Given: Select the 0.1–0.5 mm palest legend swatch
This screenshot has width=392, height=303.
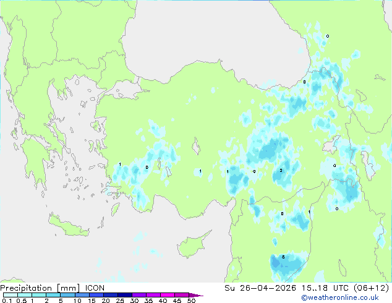Looking at the screenshot, I should (11, 295).
